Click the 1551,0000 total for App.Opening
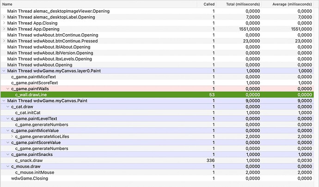Viewport: 319px width, 187px height. 250,29
